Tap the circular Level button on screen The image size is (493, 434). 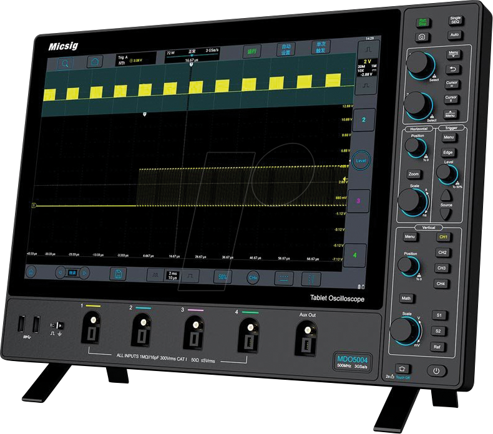[x=361, y=160]
